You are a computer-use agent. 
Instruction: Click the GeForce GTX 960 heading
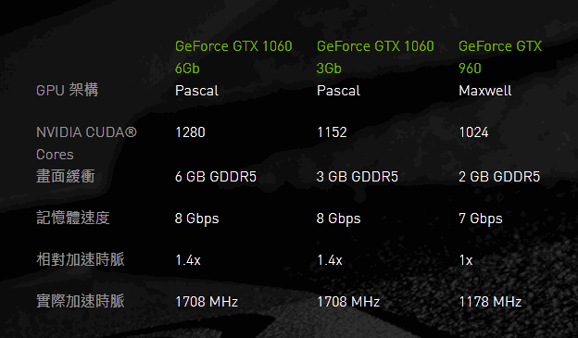pyautogui.click(x=500, y=57)
